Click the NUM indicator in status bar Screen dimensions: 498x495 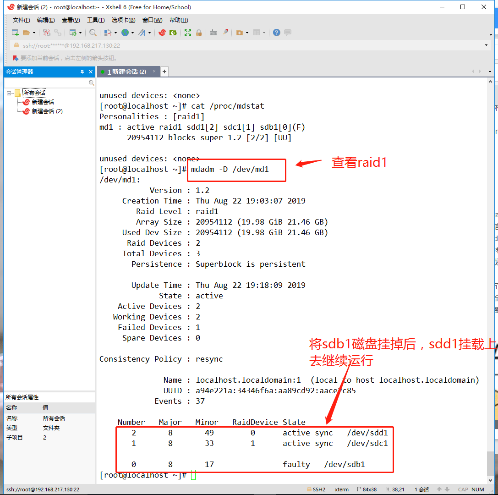[x=478, y=489]
